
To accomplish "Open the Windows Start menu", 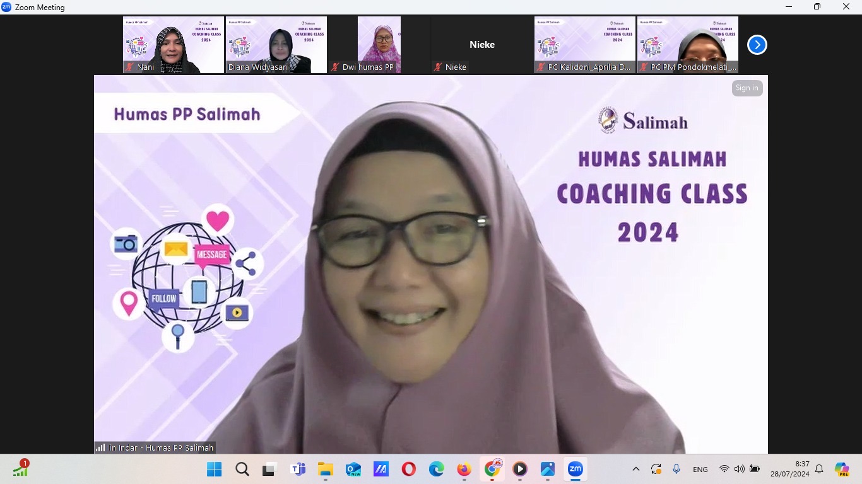I will 215,470.
